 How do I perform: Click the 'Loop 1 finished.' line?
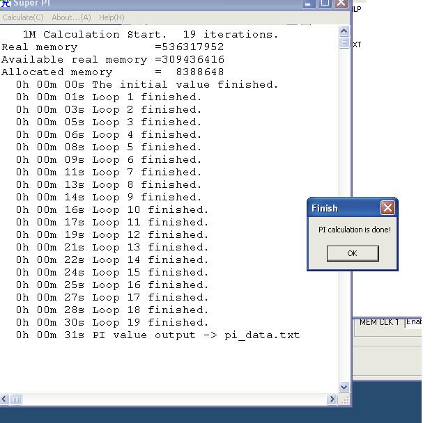click(x=109, y=97)
